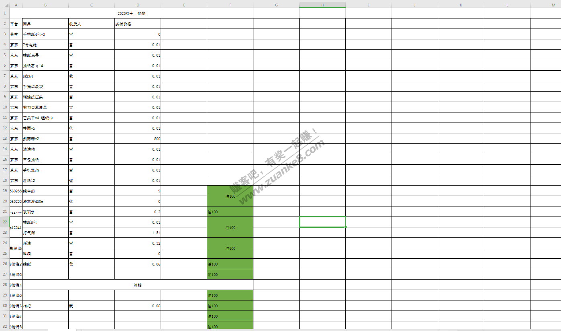Select column K header

(461, 4)
